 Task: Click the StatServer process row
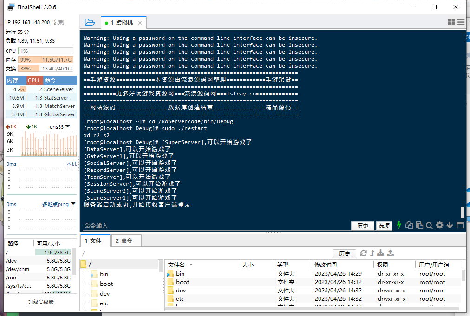(x=41, y=98)
